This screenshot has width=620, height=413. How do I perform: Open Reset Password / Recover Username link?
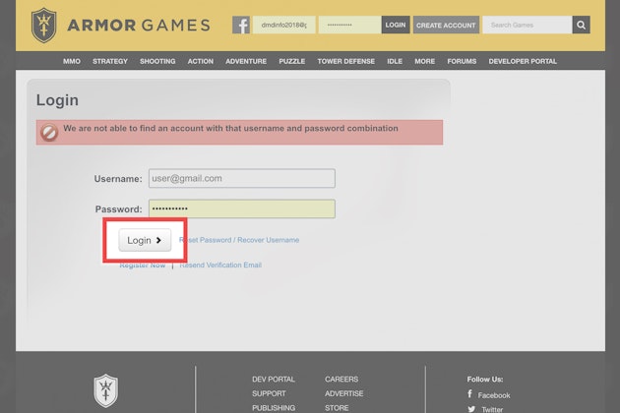[x=239, y=240]
